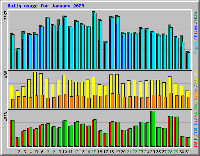200x156 pixels.
Task: Click the orange sites bar for day 28
Action: pyautogui.click(x=171, y=100)
